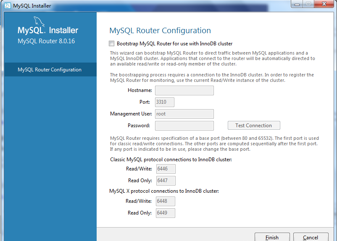Click the Hostname: label

pos(140,90)
